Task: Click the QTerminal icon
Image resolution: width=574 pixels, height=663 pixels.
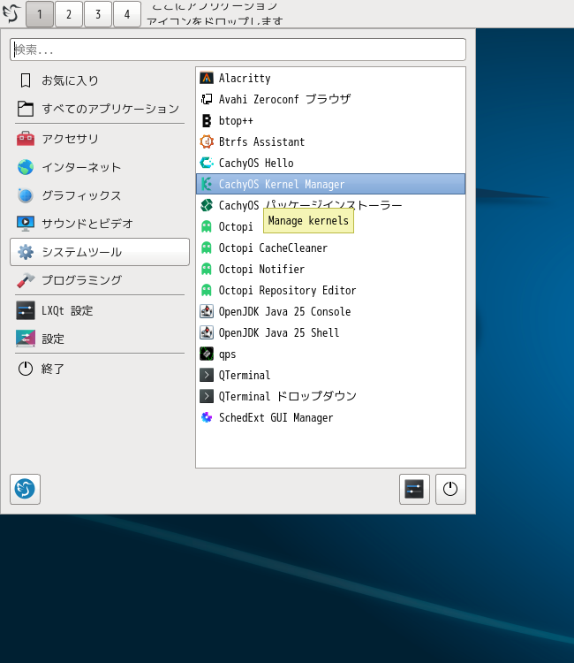Action: (207, 375)
